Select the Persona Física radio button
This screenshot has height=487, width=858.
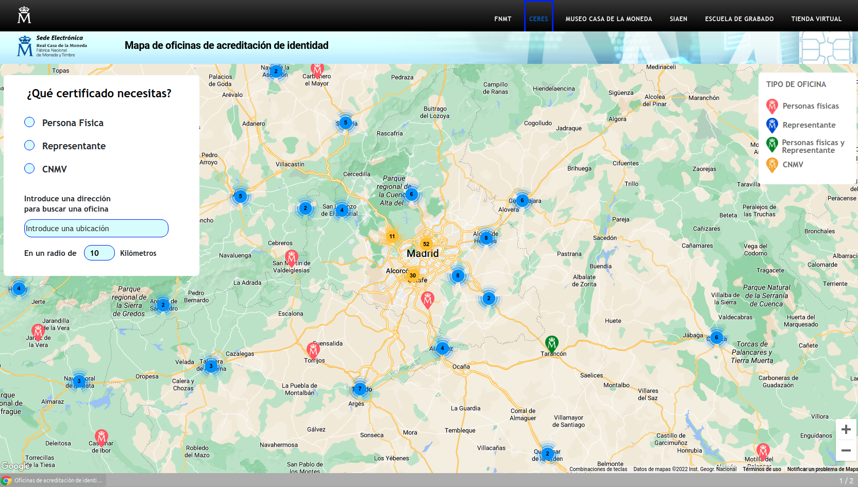pos(29,122)
